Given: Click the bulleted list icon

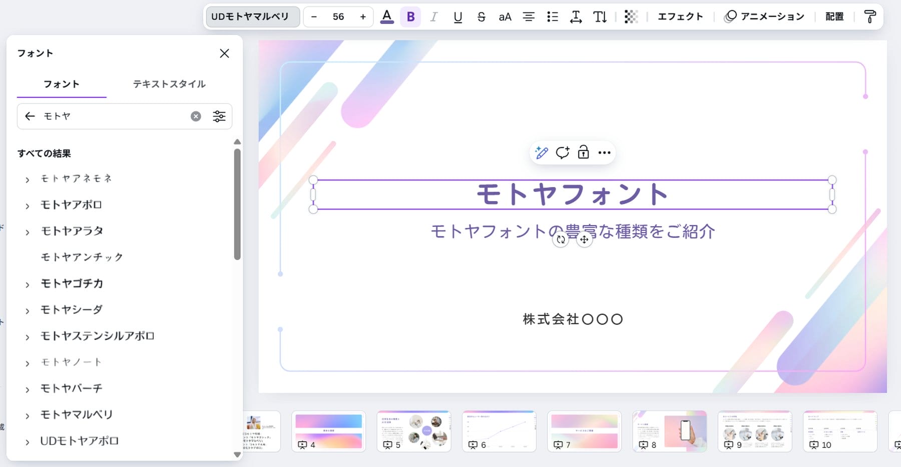Looking at the screenshot, I should click(553, 16).
